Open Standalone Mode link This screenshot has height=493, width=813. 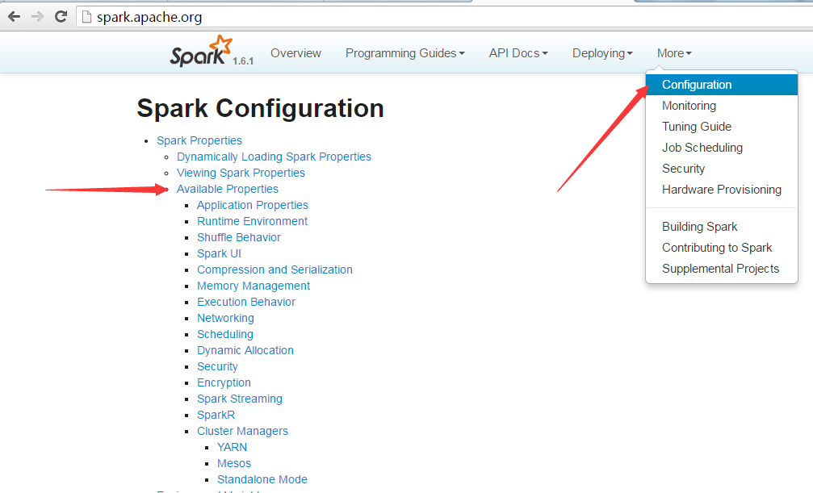262,479
